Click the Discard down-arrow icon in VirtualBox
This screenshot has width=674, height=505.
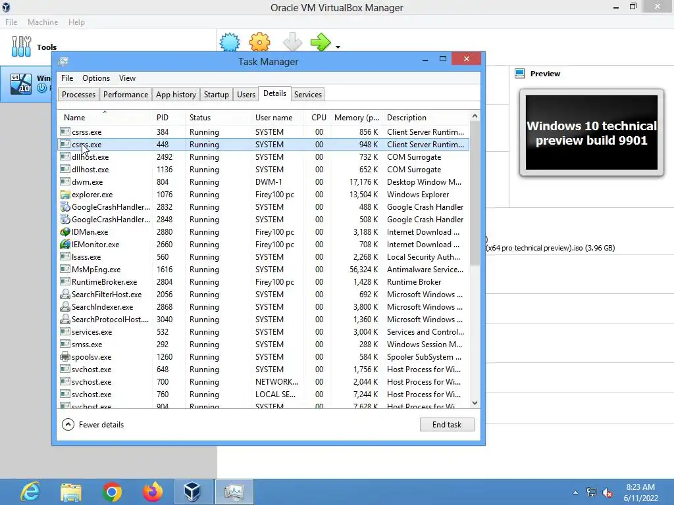(x=292, y=42)
